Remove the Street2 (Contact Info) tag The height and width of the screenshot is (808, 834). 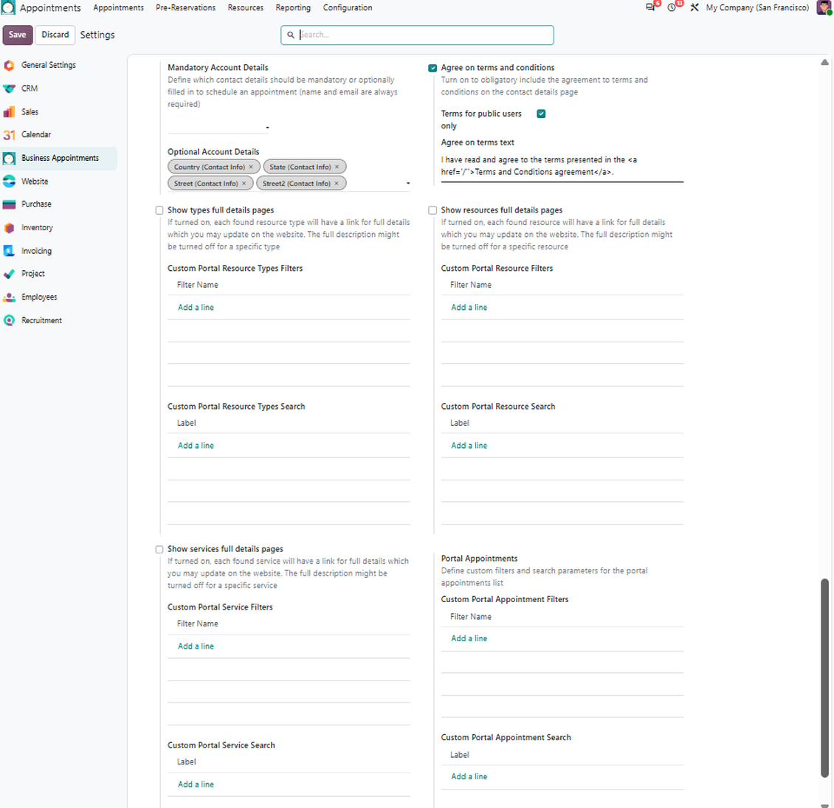pos(336,184)
